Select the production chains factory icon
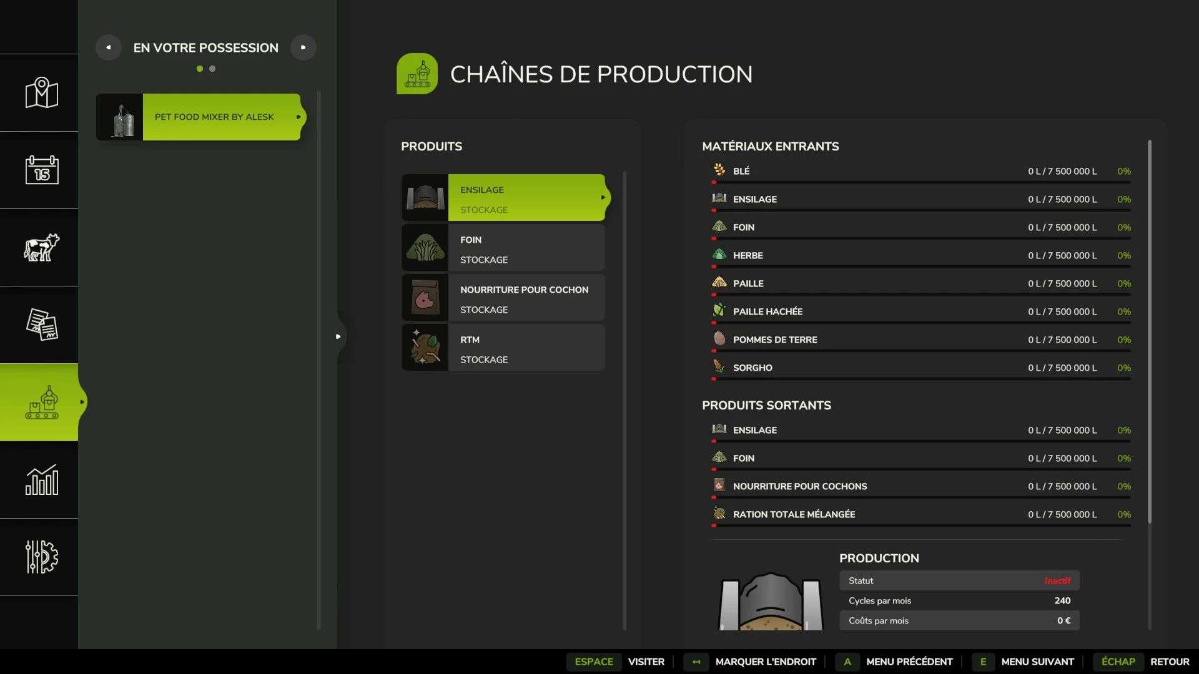 [x=41, y=403]
